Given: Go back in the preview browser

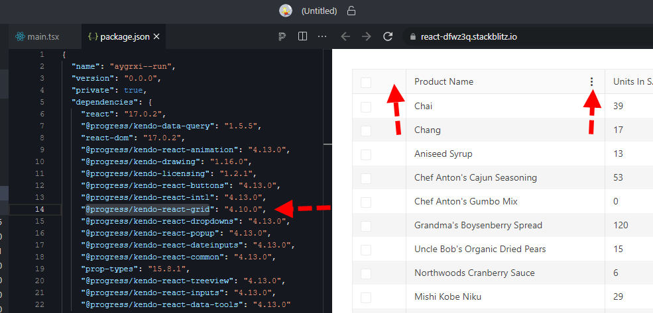Looking at the screenshot, I should pyautogui.click(x=345, y=36).
